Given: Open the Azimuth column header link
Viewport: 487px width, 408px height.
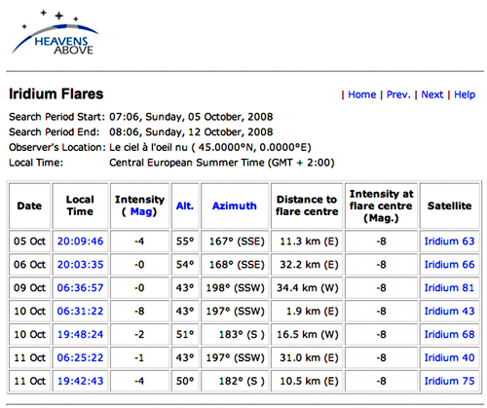Looking at the screenshot, I should [x=235, y=205].
